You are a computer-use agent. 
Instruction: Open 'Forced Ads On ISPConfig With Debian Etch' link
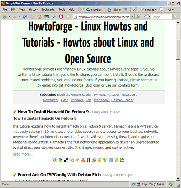59,175
